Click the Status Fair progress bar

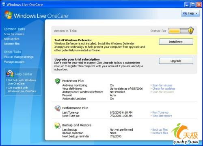click(x=178, y=31)
